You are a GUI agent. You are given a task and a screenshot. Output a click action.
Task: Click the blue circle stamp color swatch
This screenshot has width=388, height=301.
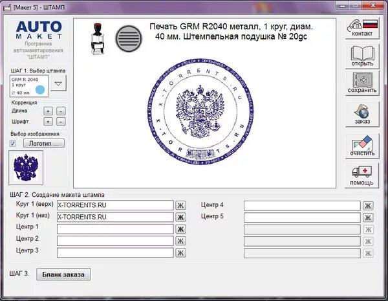click(40, 90)
